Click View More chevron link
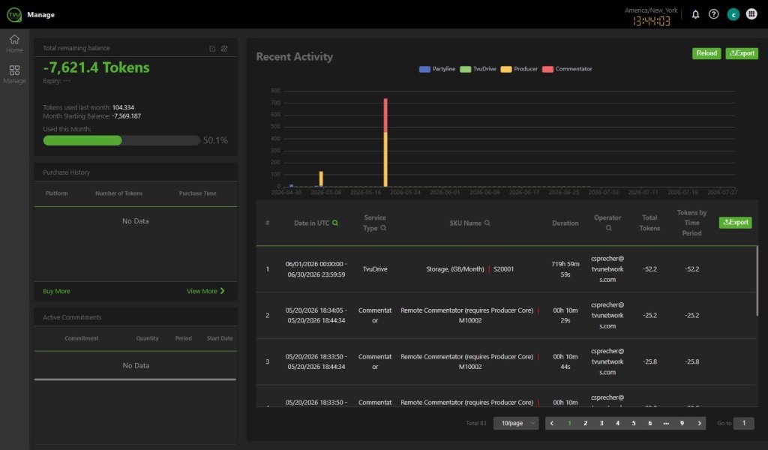Screen dimensions: 768x450 pyautogui.click(x=205, y=291)
